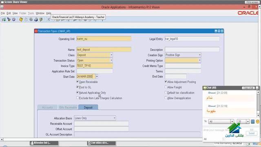
Task: Click the Live video stream taskbar button
Action: 102,143
